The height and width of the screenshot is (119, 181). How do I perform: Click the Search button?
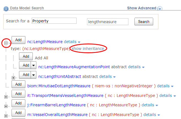coord(144,21)
